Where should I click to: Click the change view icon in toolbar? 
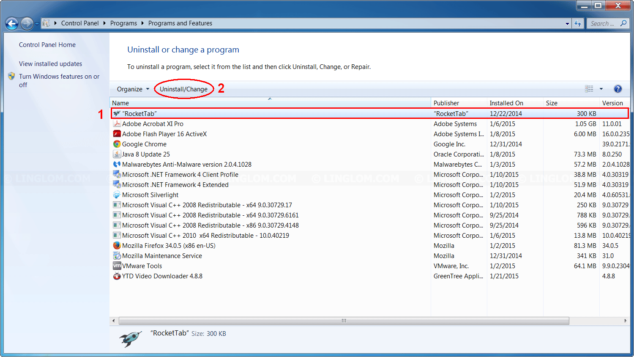click(x=589, y=89)
